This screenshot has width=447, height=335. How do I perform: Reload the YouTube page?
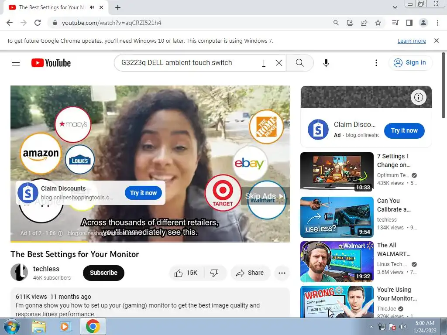click(x=38, y=23)
